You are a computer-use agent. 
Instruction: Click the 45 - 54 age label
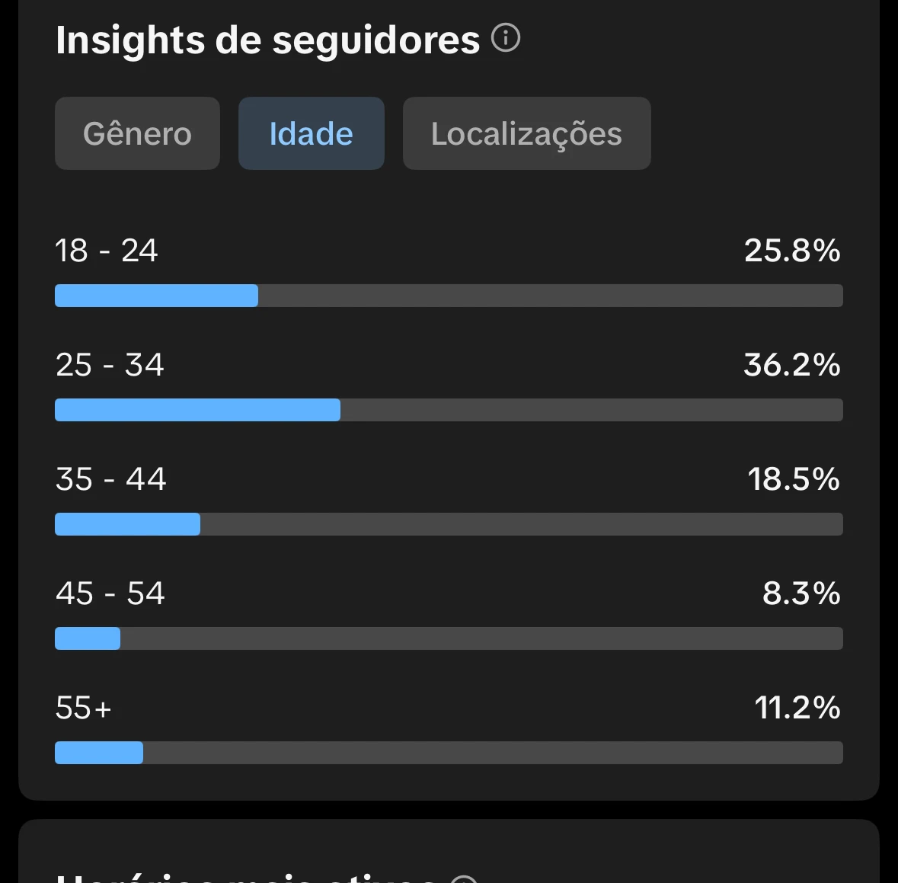pyautogui.click(x=110, y=593)
